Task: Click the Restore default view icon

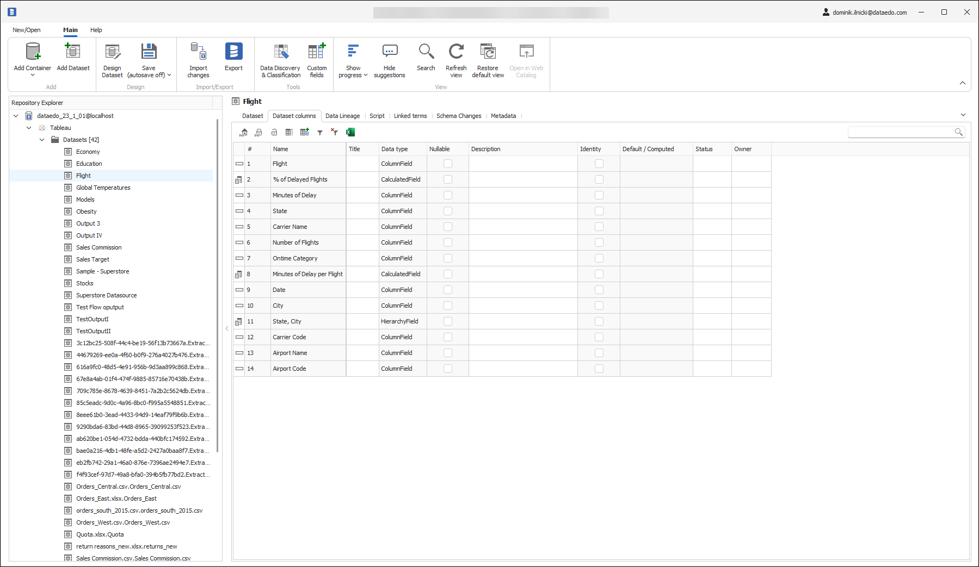Action: coord(488,52)
